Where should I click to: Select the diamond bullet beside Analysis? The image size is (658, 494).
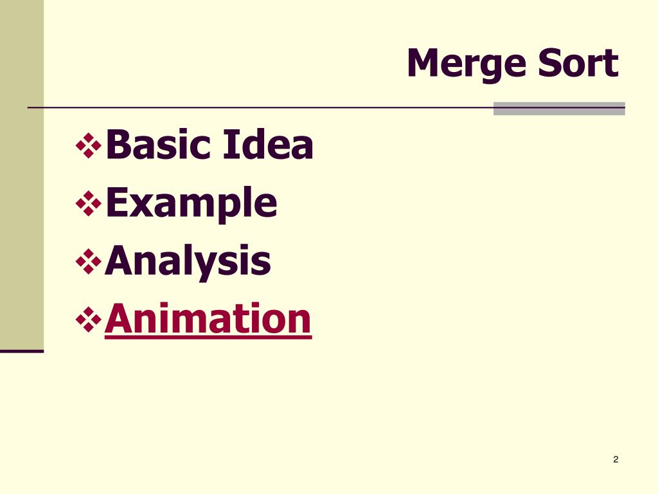[x=89, y=262]
